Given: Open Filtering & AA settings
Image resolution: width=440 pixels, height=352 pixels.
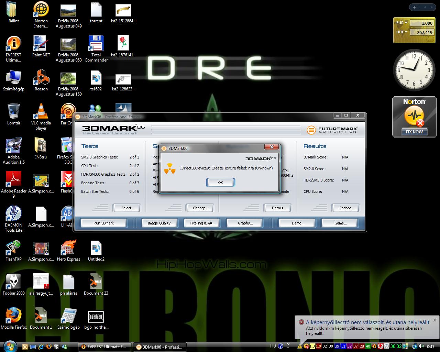Looking at the screenshot, I should click(x=202, y=223).
